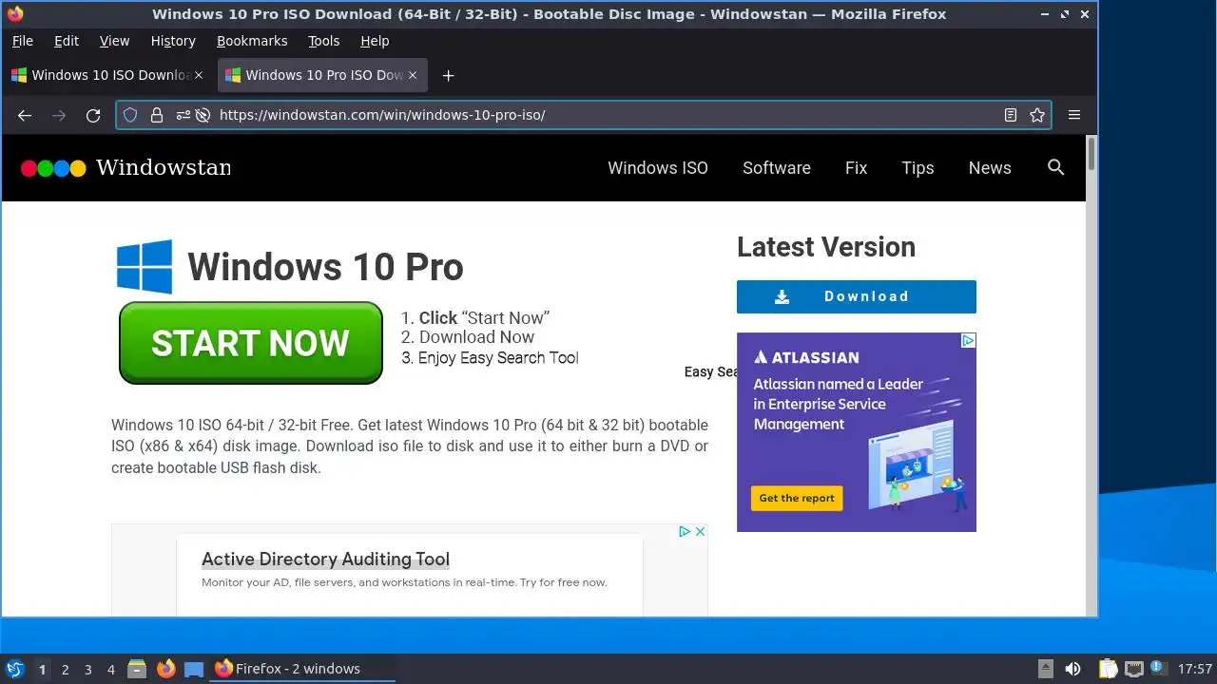Open Software navigation link
Viewport: 1217px width, 684px height.
click(x=777, y=167)
